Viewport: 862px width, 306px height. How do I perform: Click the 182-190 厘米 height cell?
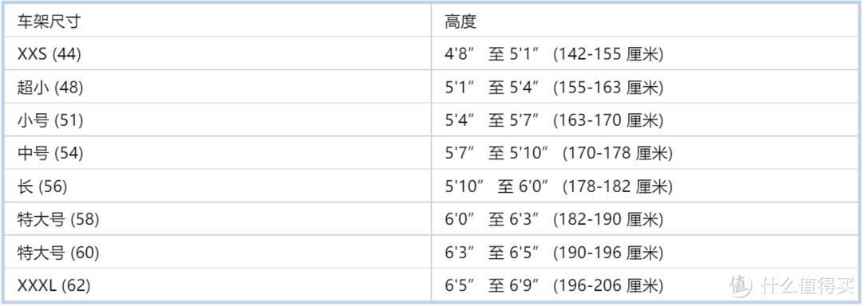[x=644, y=219]
